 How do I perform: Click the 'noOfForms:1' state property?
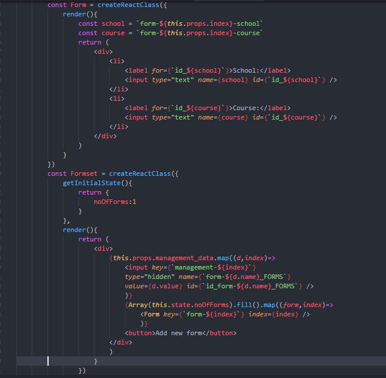point(115,202)
